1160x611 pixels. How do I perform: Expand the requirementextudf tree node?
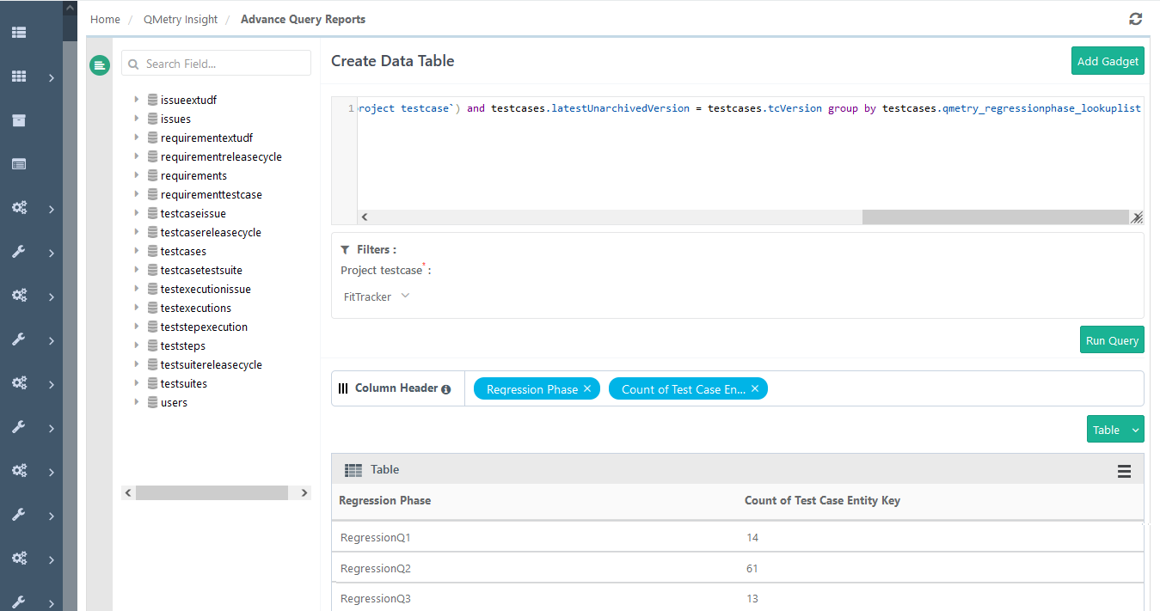[x=137, y=137]
